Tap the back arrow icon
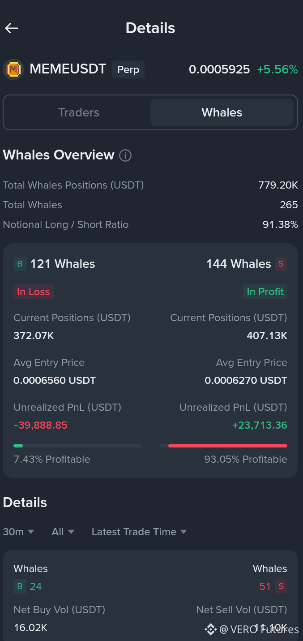Viewport: 303px width, 641px height. click(x=12, y=28)
